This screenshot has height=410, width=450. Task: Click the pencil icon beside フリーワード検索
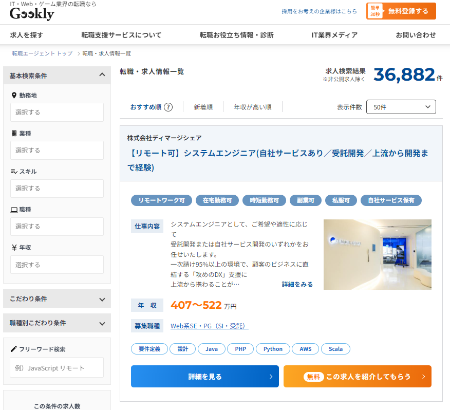point(14,349)
